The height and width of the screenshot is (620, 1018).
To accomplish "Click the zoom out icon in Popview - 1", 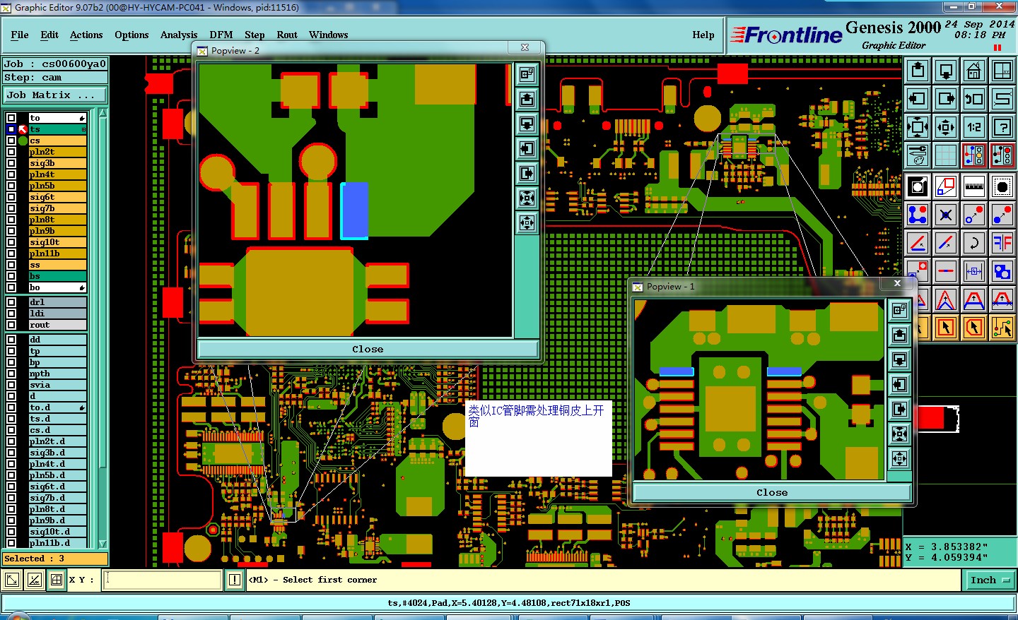I will (899, 458).
